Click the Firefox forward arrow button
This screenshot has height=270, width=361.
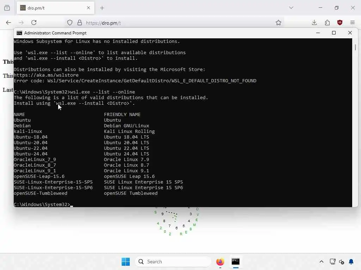pos(21,22)
